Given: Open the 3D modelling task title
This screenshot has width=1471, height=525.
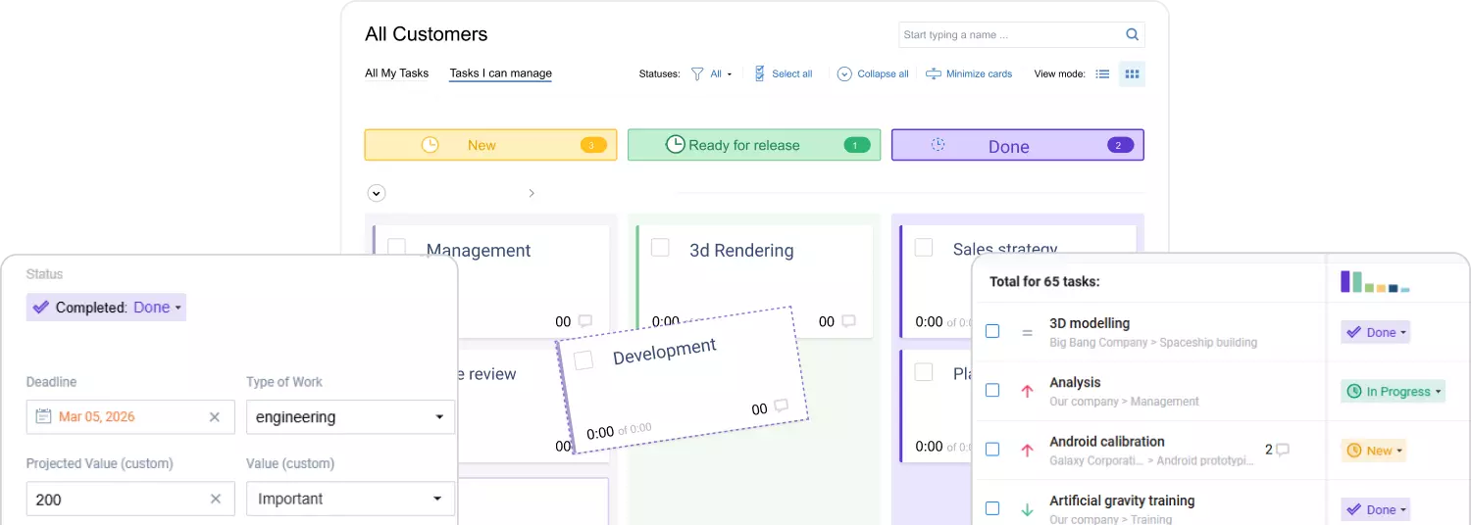Looking at the screenshot, I should (1090, 323).
